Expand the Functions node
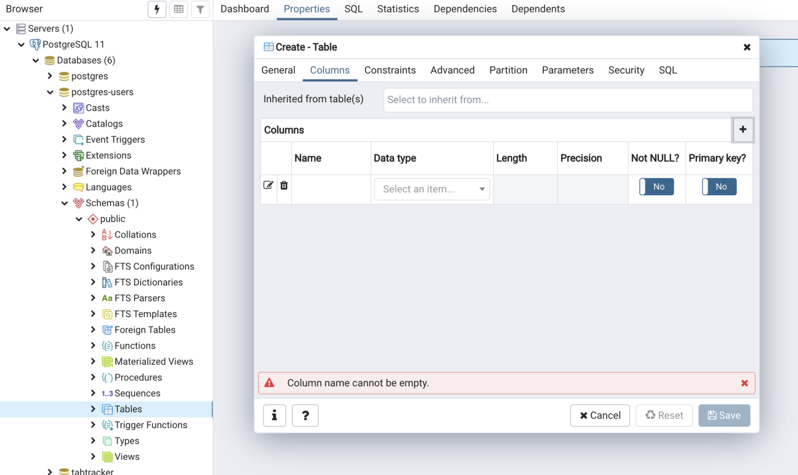This screenshot has height=475, width=798. (x=94, y=346)
